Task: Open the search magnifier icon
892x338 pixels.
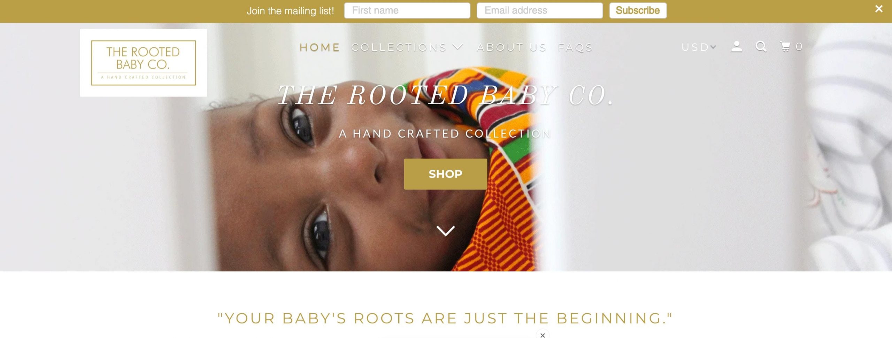Action: (761, 47)
